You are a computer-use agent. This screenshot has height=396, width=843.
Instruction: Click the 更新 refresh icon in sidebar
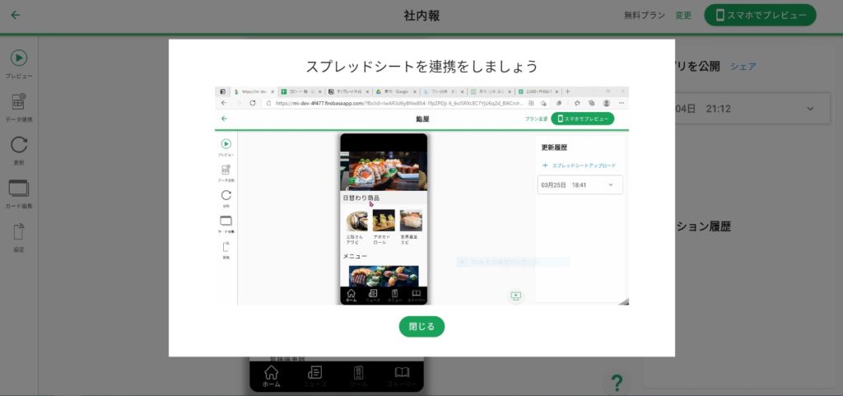coord(19,146)
